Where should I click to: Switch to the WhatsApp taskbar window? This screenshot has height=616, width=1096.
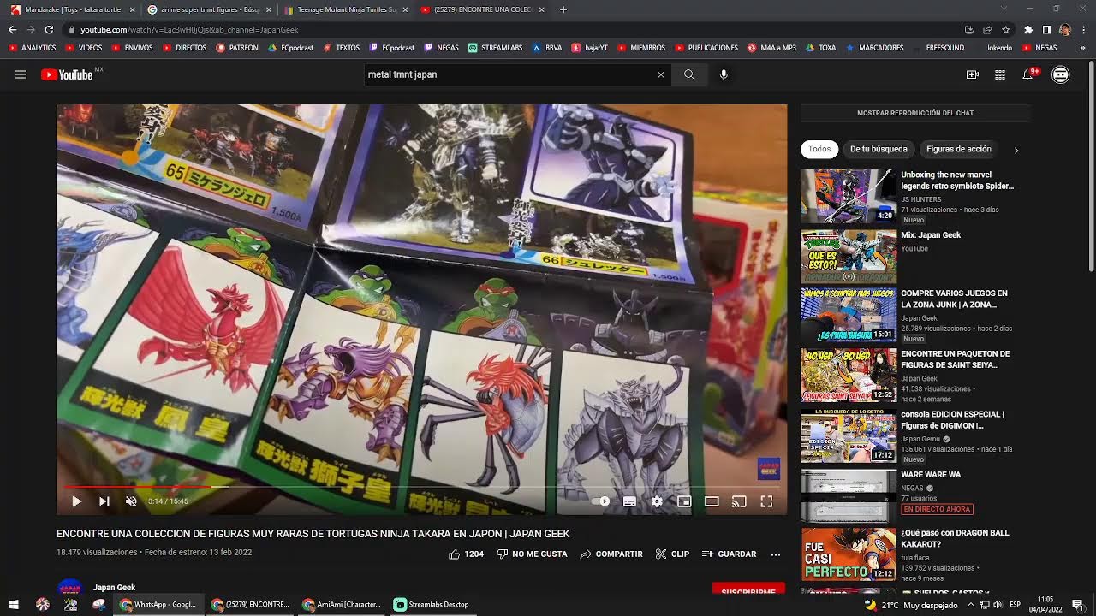(159, 604)
